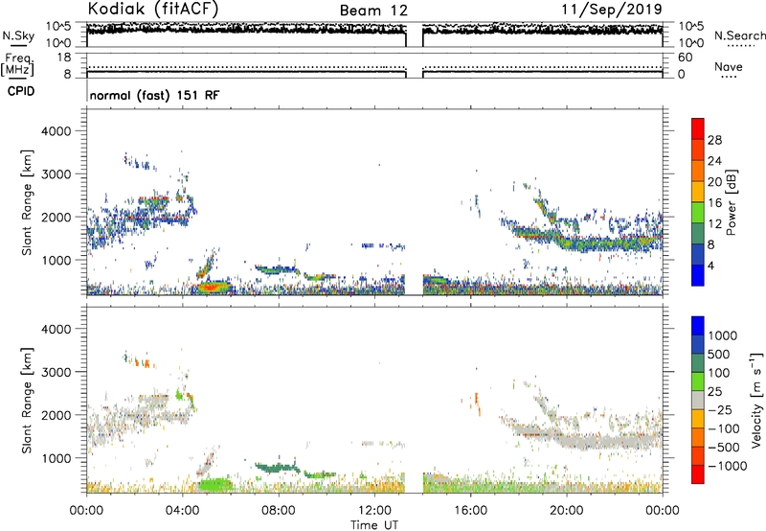
Task: Click the 'Kodiak (fitACF)' title text
Action: pos(152,9)
